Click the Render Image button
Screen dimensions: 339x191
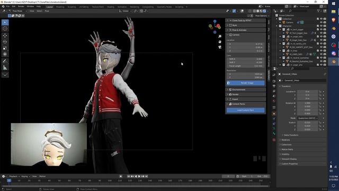coord(246,83)
